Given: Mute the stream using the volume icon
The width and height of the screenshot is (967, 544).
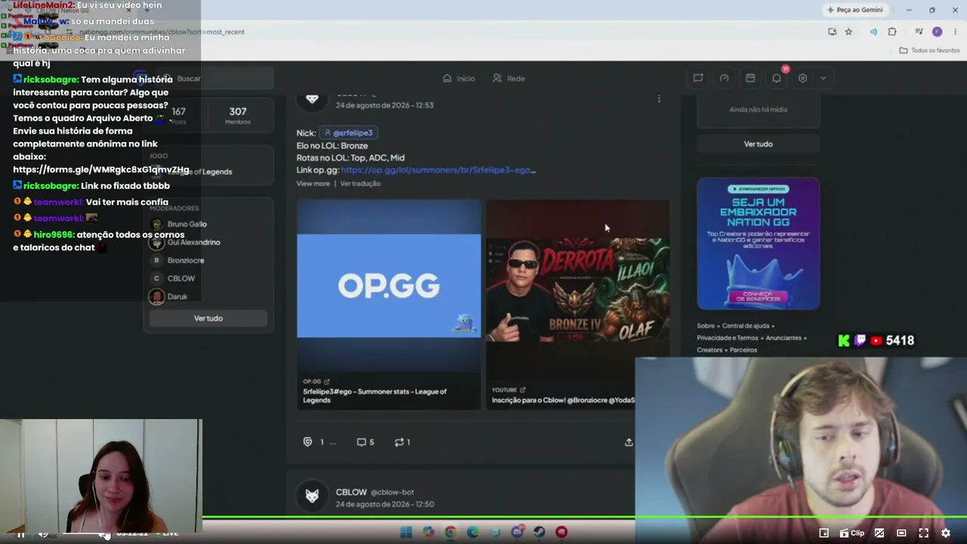Looking at the screenshot, I should click(x=44, y=533).
